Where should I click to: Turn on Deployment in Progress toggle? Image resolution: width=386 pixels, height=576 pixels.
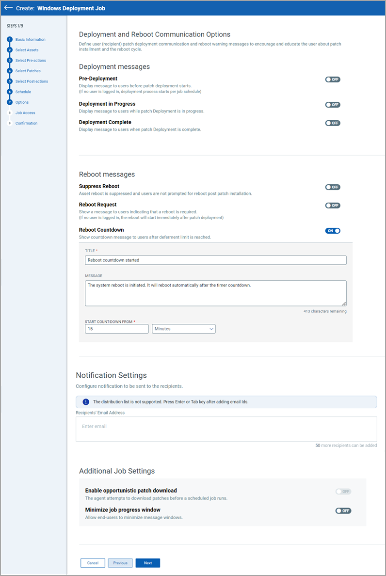point(333,105)
